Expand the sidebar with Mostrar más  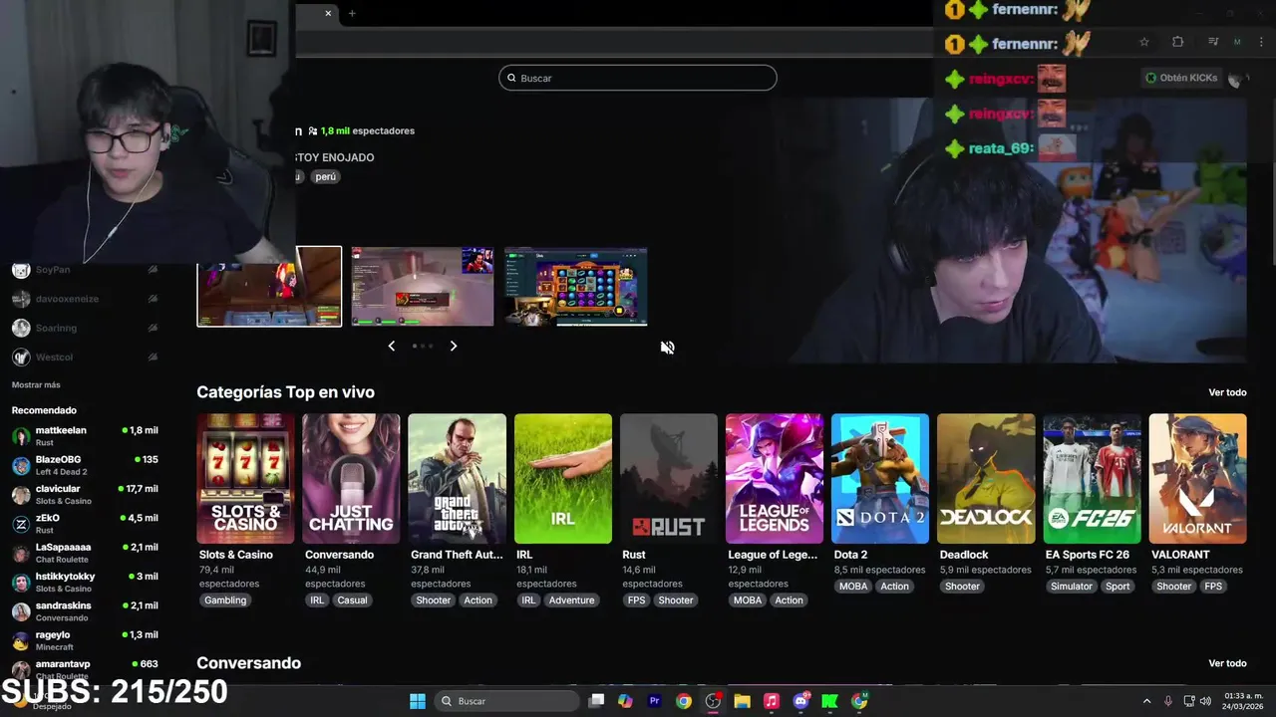coord(36,385)
